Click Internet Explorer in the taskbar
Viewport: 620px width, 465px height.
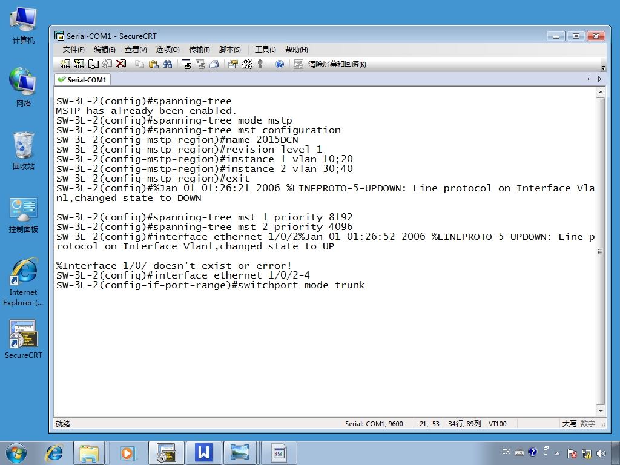click(x=54, y=453)
